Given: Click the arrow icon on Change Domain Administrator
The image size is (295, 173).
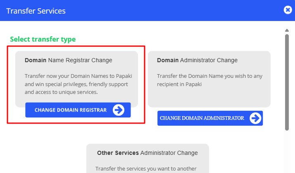Looking at the screenshot, I should click(255, 118).
